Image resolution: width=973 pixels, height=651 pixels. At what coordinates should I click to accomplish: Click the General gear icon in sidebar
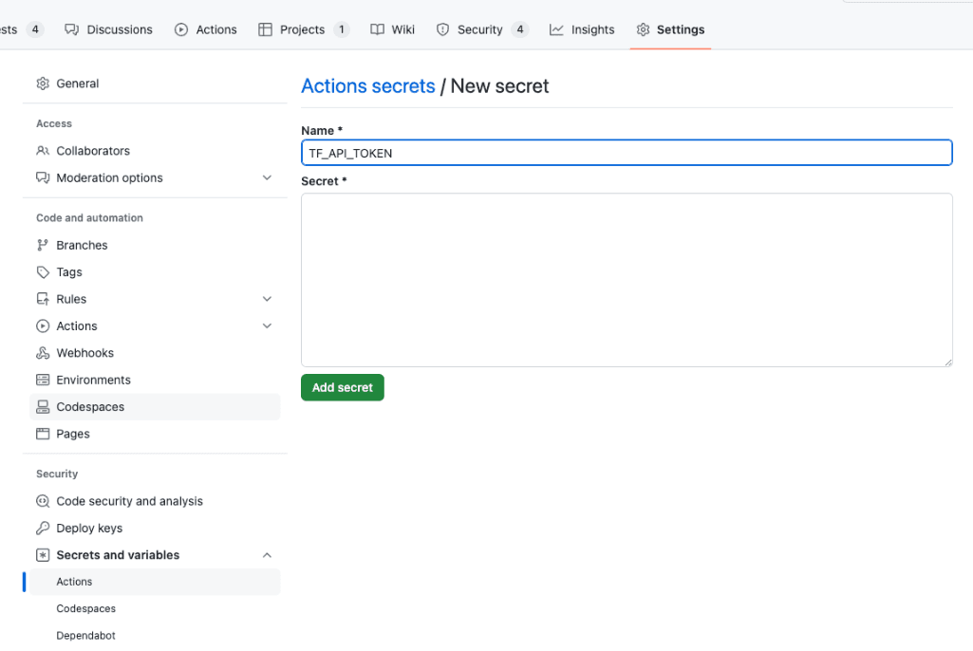[x=43, y=84]
